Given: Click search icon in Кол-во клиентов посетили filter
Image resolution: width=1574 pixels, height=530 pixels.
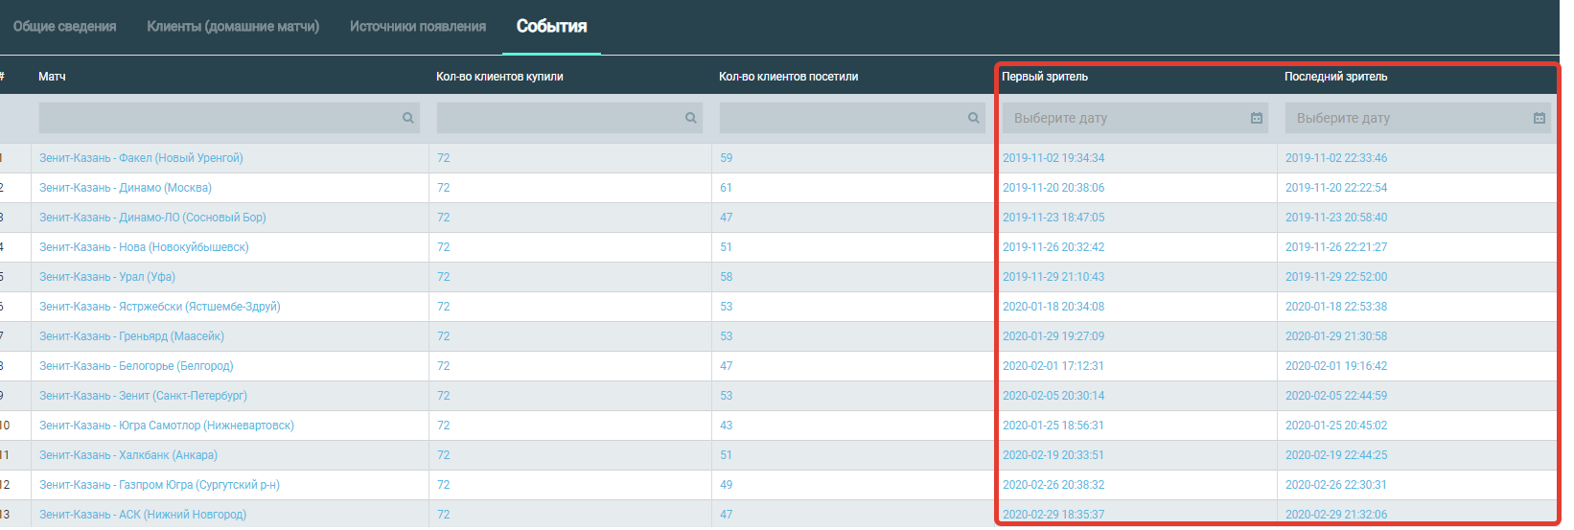Looking at the screenshot, I should pos(974,118).
